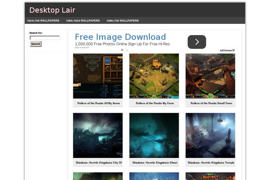This screenshot has width=270, height=180.
Task: Open the 1280x1024 Wallpapers menu
Action: (x=83, y=21)
